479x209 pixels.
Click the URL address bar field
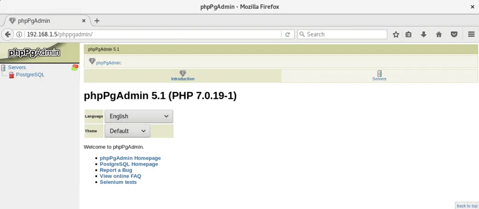tap(153, 35)
